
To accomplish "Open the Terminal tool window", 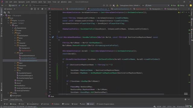I will pyautogui.click(x=66, y=104).
